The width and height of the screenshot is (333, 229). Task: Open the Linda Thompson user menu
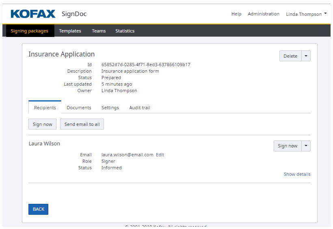(306, 14)
